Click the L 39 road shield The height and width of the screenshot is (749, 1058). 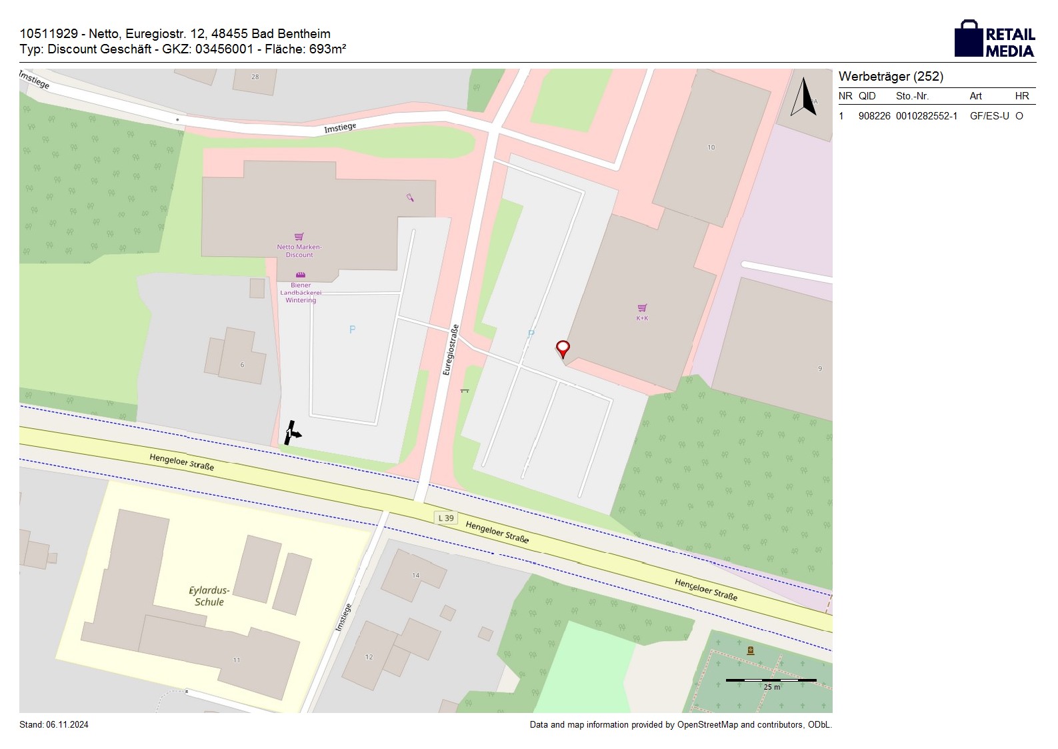coord(446,518)
